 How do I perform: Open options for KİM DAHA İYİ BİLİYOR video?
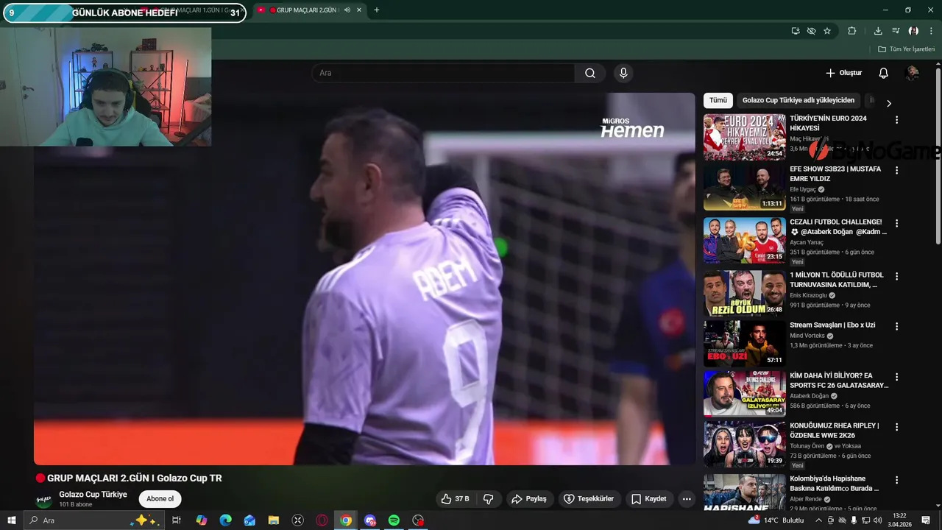pos(896,377)
